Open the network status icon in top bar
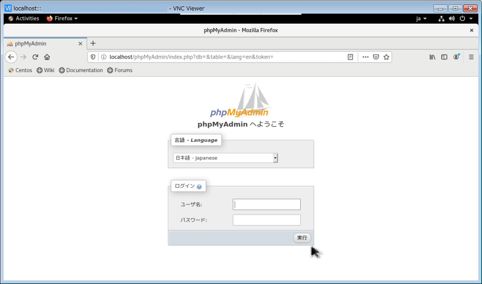This screenshot has width=482, height=284. click(x=442, y=19)
